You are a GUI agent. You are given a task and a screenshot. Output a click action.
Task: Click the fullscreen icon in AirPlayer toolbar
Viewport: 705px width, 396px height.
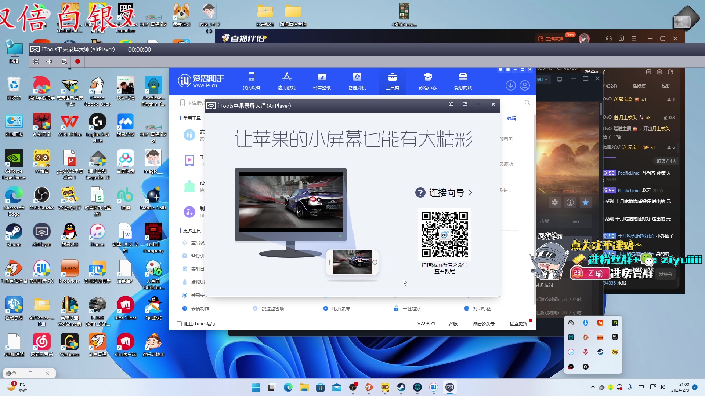pyautogui.click(x=36, y=62)
